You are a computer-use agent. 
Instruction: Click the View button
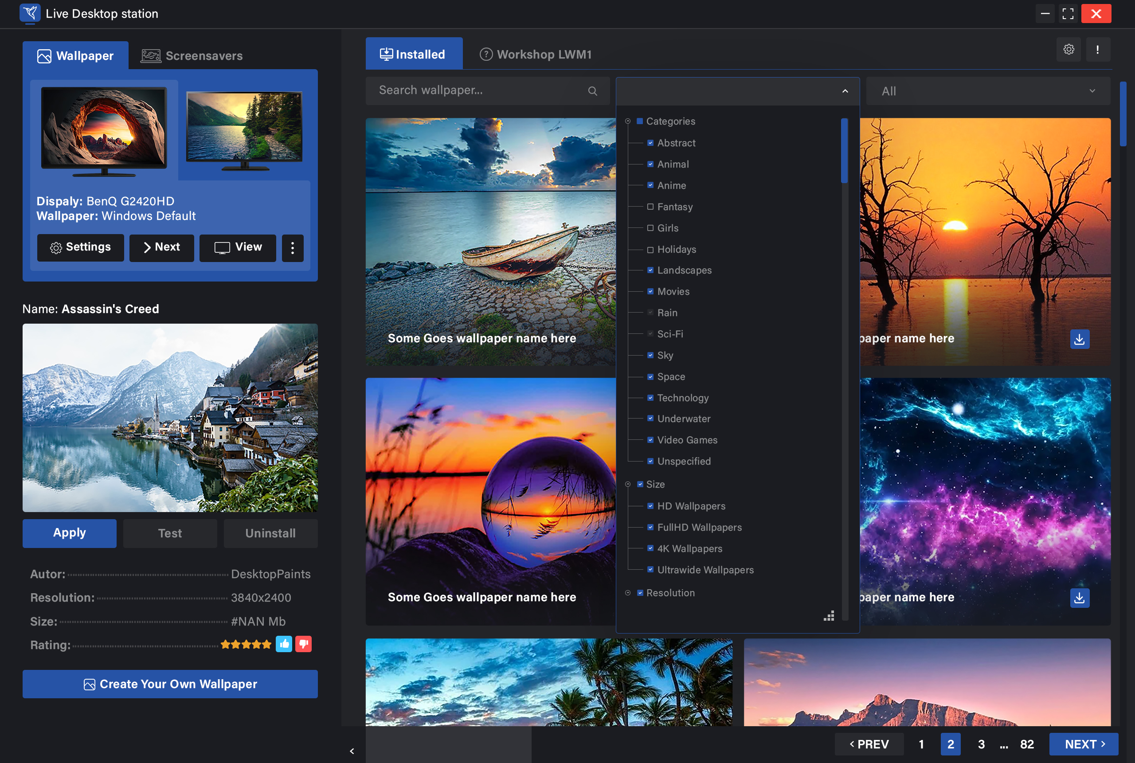point(237,248)
